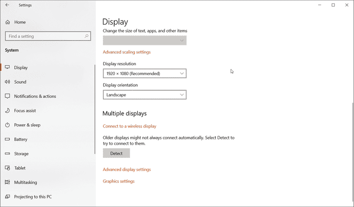Open Graphics settings link
This screenshot has height=207, width=354.
tap(118, 181)
